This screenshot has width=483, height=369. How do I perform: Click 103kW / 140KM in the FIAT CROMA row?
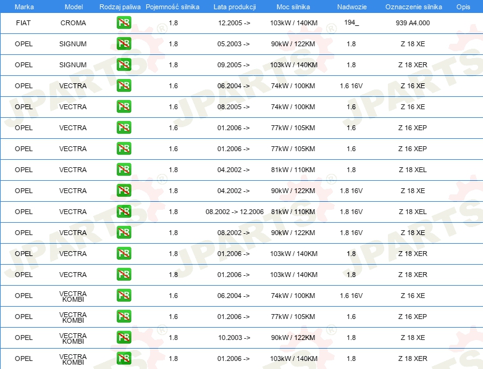point(293,23)
